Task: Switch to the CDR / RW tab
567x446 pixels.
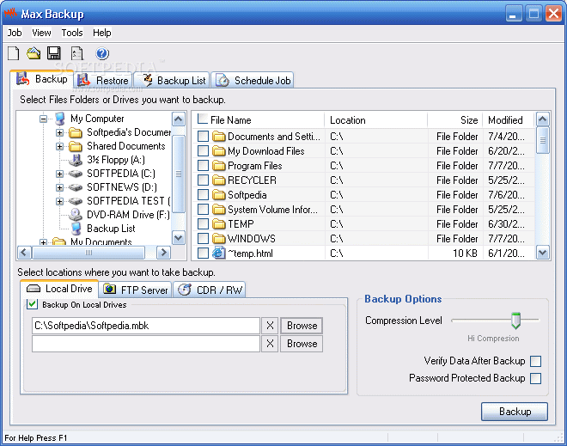Action: (210, 290)
